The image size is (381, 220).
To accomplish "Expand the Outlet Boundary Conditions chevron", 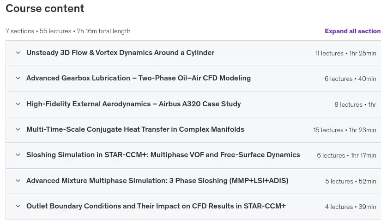I will (x=18, y=206).
